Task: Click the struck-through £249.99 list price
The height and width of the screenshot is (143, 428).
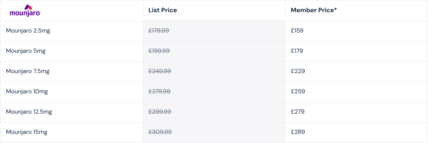Action: click(x=160, y=71)
